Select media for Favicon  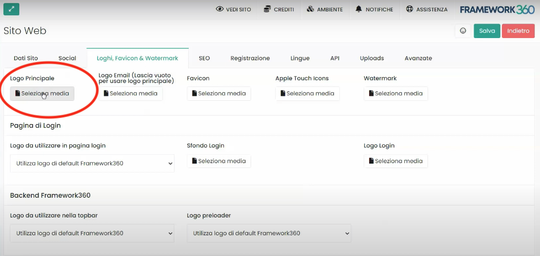click(218, 93)
